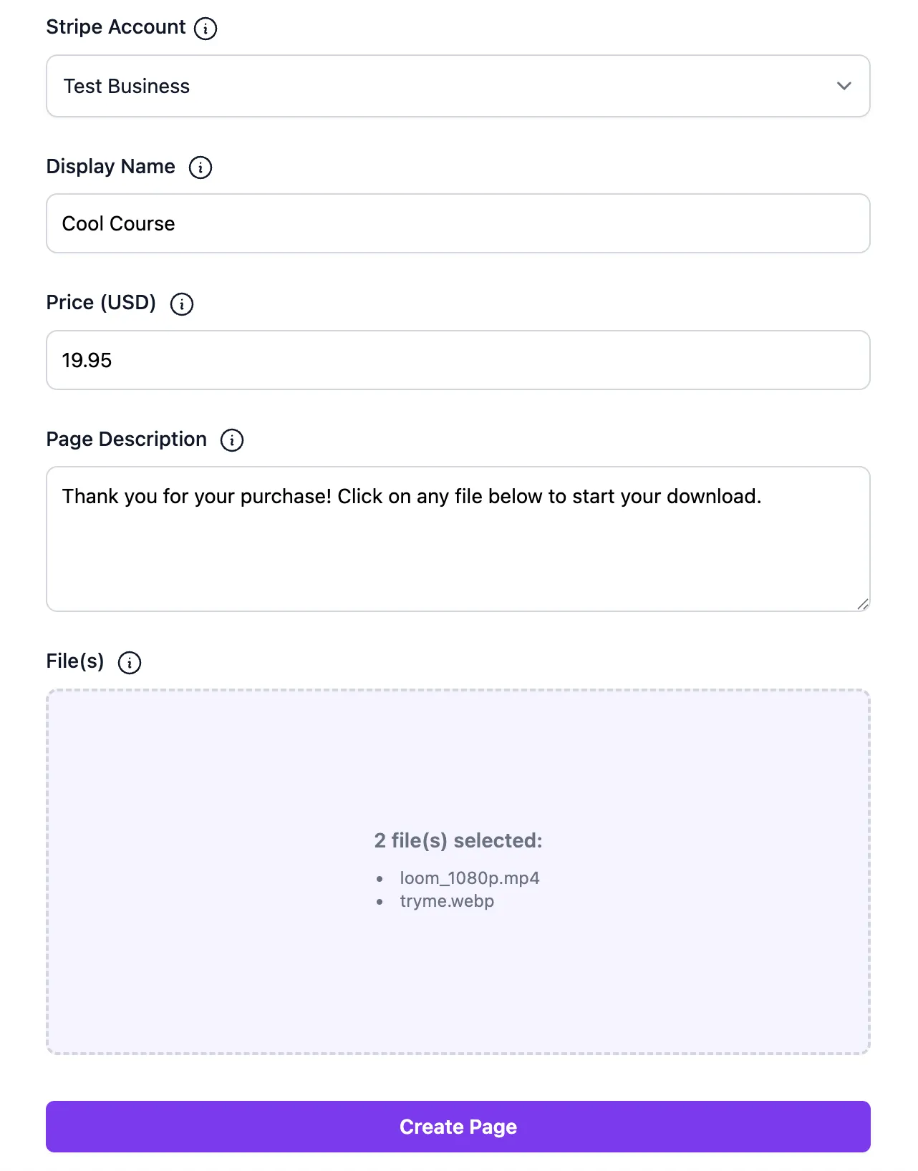Click the info icon next to File(s)

click(129, 663)
